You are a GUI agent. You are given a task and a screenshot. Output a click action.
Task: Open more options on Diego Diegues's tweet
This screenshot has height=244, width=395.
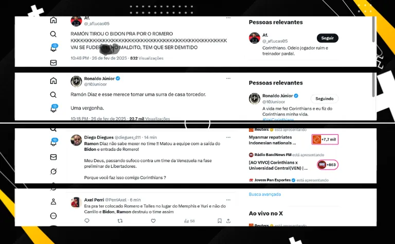(228, 137)
